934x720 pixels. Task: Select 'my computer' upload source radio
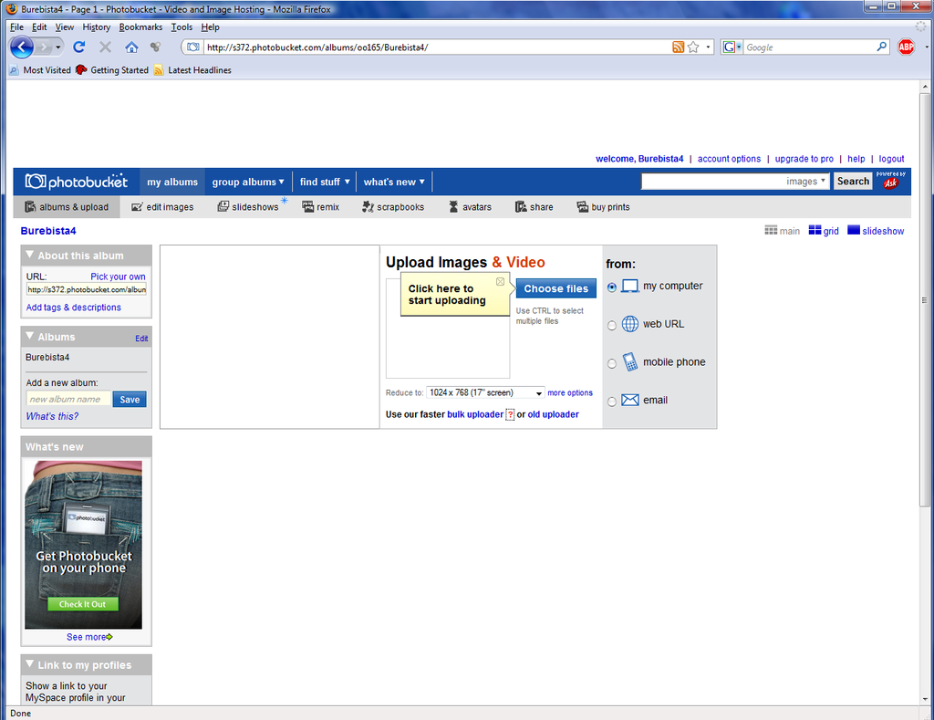pos(612,287)
